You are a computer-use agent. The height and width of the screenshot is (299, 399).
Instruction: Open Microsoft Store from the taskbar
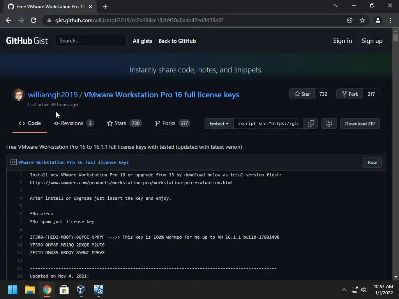coord(64,290)
